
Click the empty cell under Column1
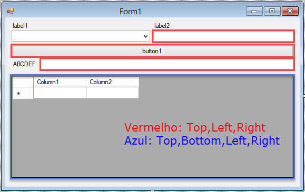click(60, 93)
